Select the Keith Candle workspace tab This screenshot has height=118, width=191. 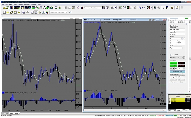14,113
